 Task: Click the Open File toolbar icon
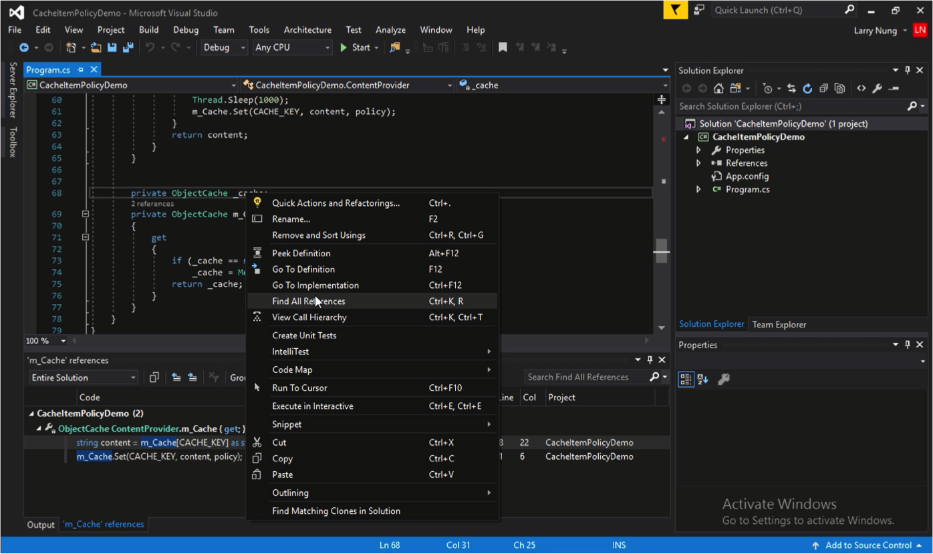tap(96, 47)
